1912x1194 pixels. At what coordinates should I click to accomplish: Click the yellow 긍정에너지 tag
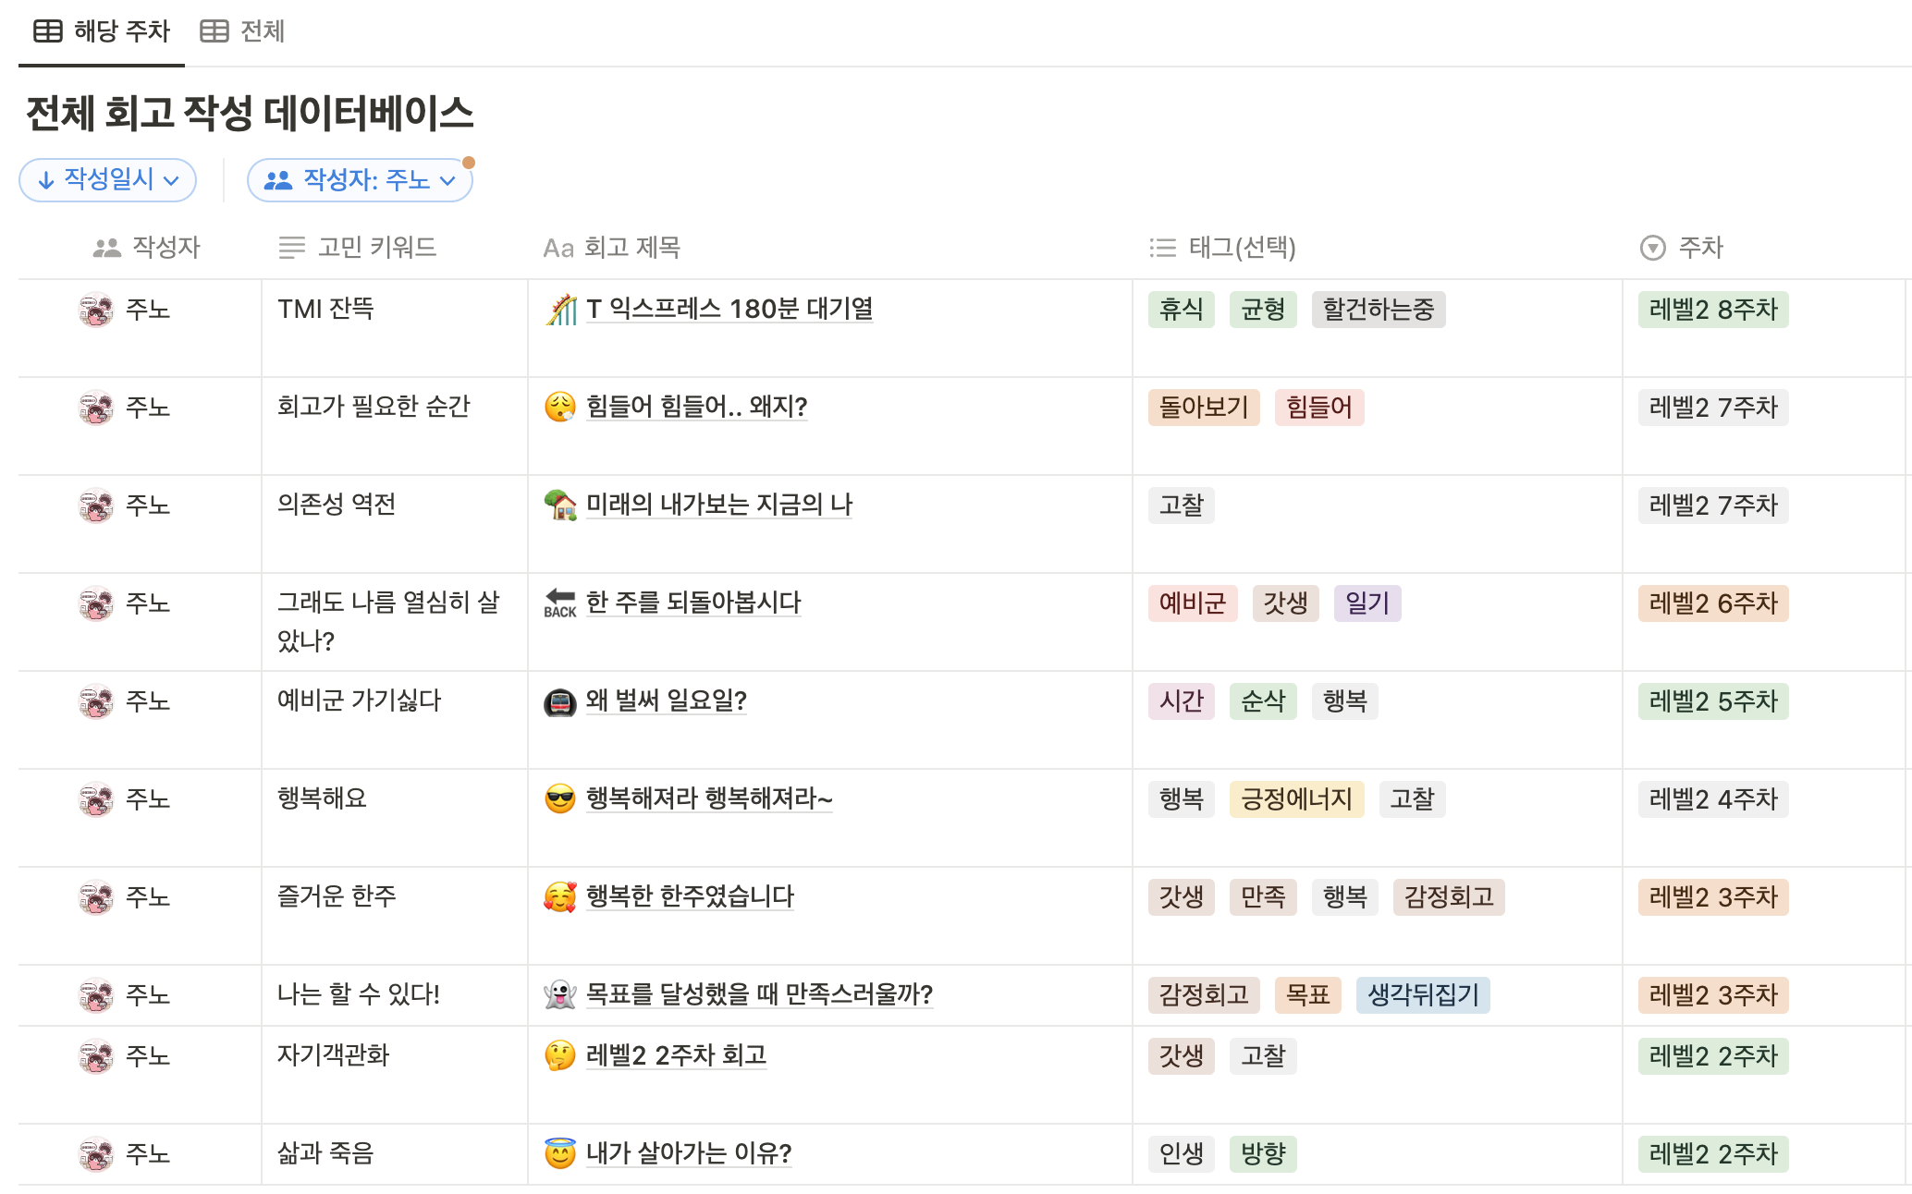click(x=1296, y=799)
